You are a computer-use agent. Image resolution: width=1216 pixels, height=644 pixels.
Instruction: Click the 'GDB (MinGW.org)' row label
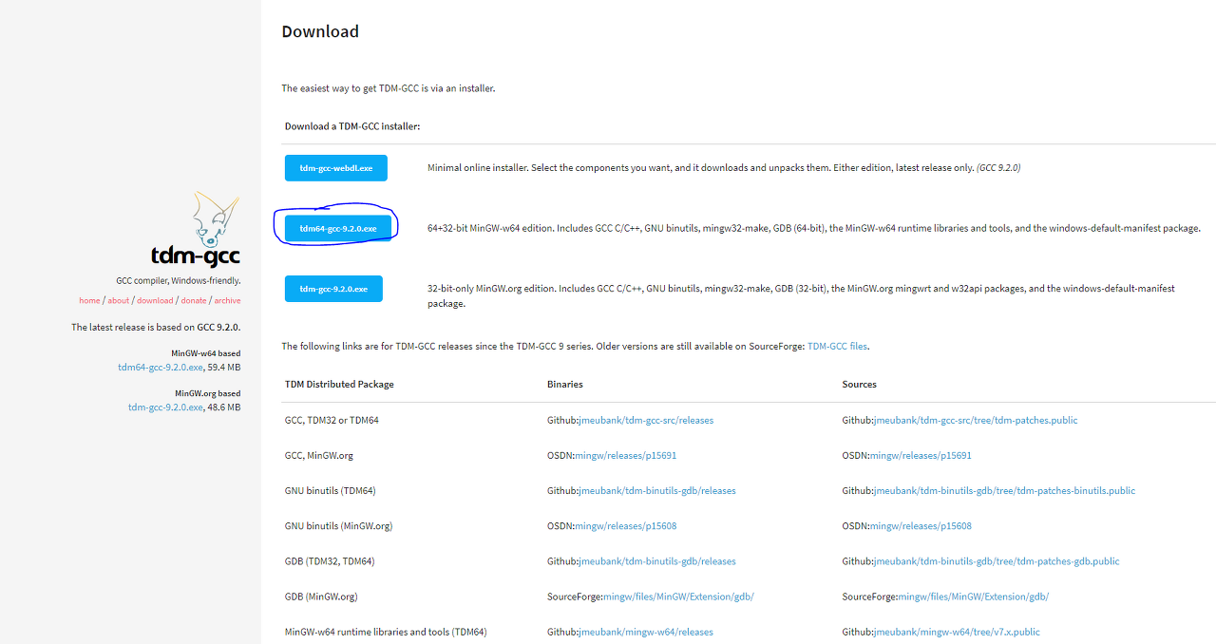click(x=323, y=597)
